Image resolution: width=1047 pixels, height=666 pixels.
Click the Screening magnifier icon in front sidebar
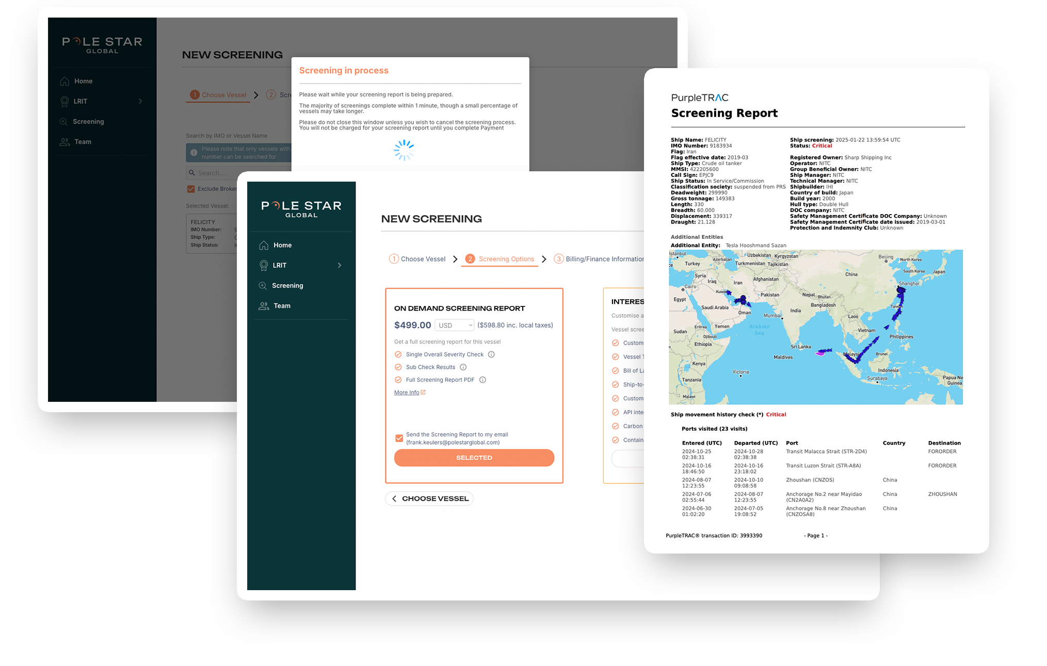click(x=263, y=285)
